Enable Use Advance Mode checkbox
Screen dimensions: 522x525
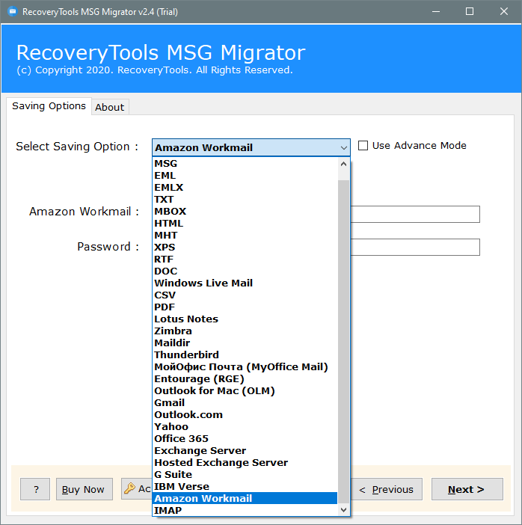(x=363, y=146)
